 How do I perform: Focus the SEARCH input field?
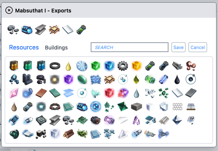(130, 47)
